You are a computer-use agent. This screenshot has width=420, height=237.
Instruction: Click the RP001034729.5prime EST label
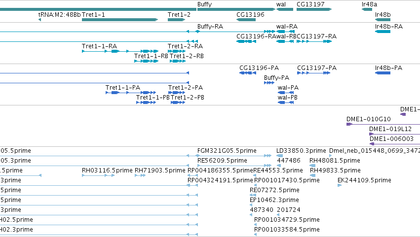[287, 220]
